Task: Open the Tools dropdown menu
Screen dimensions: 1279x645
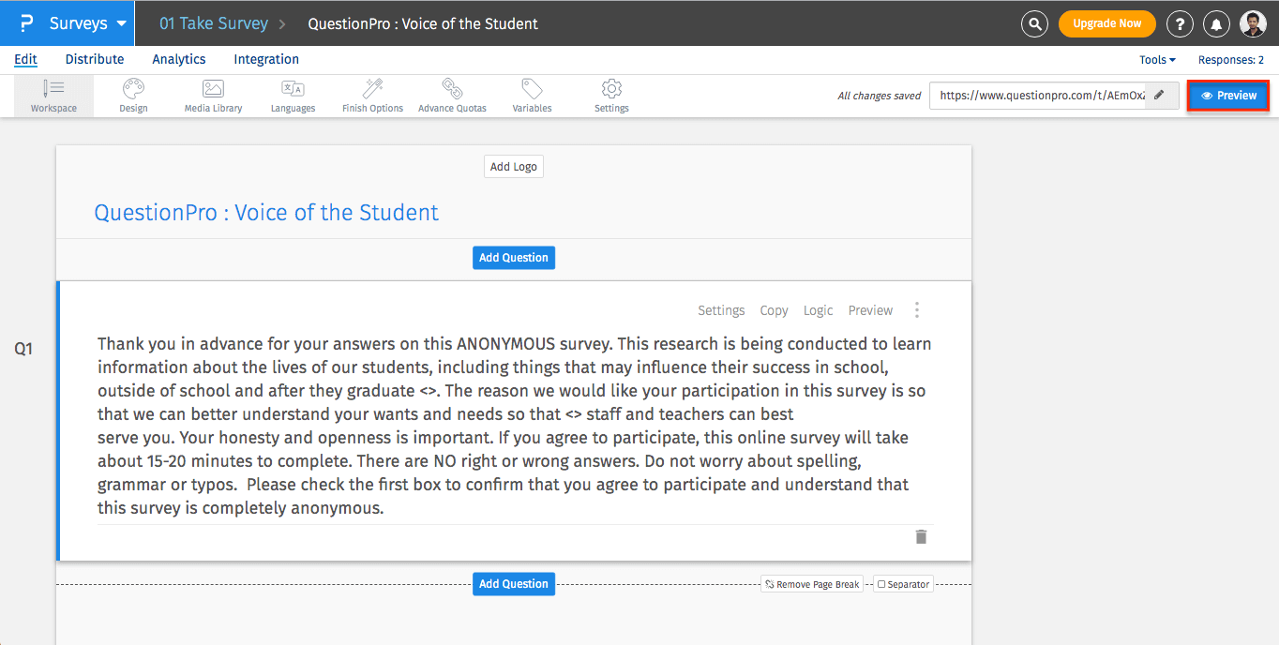Action: pos(1157,60)
